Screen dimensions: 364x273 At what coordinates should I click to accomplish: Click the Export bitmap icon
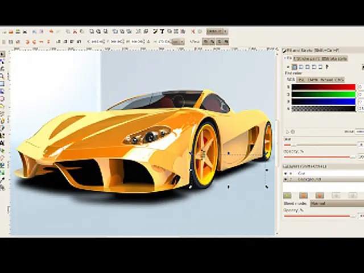(41, 32)
